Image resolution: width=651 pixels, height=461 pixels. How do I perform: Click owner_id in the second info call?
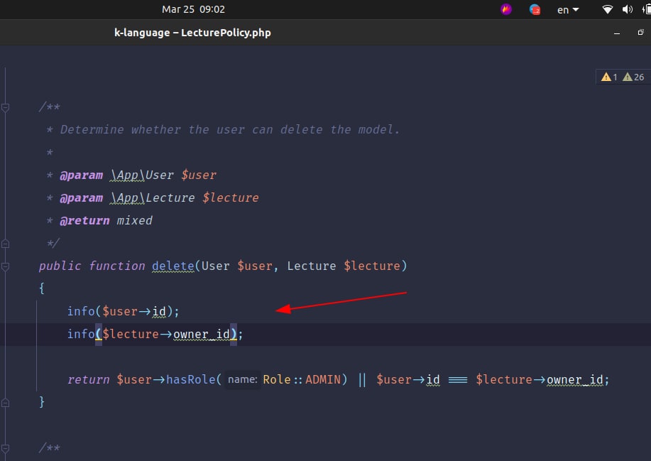202,334
